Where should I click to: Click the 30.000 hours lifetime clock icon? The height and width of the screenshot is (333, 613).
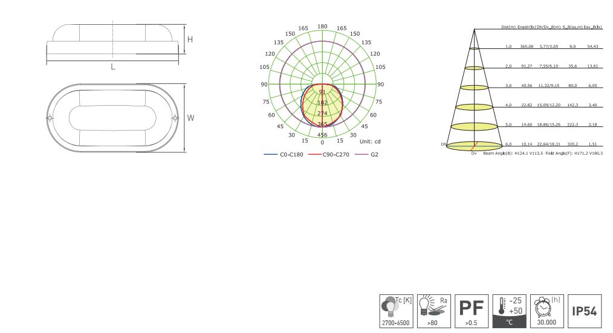547,311
